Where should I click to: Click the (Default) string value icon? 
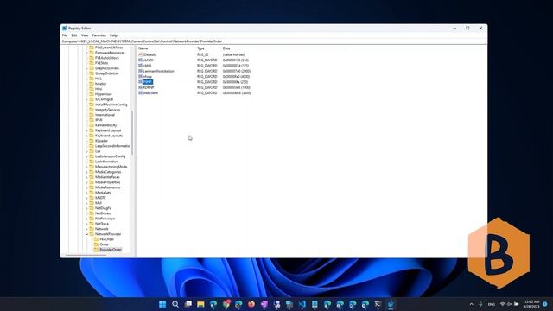(x=140, y=54)
